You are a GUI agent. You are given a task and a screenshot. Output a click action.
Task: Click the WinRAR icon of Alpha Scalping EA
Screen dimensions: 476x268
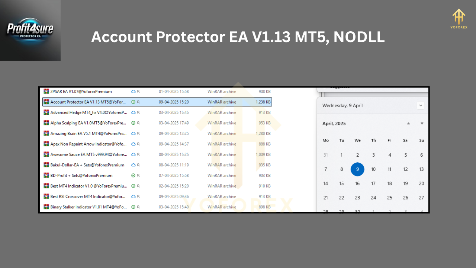(46, 123)
